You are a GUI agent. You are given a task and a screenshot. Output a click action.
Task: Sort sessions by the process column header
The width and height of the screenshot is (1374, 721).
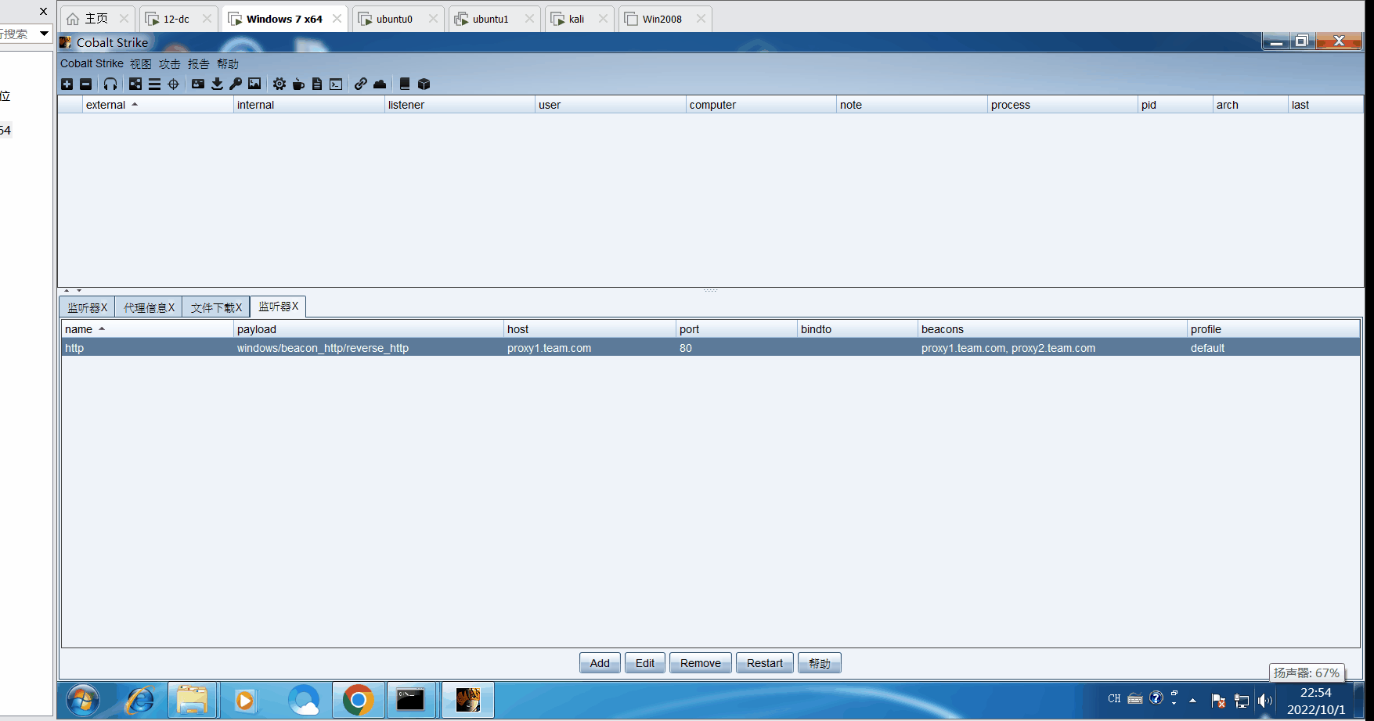coord(1062,105)
